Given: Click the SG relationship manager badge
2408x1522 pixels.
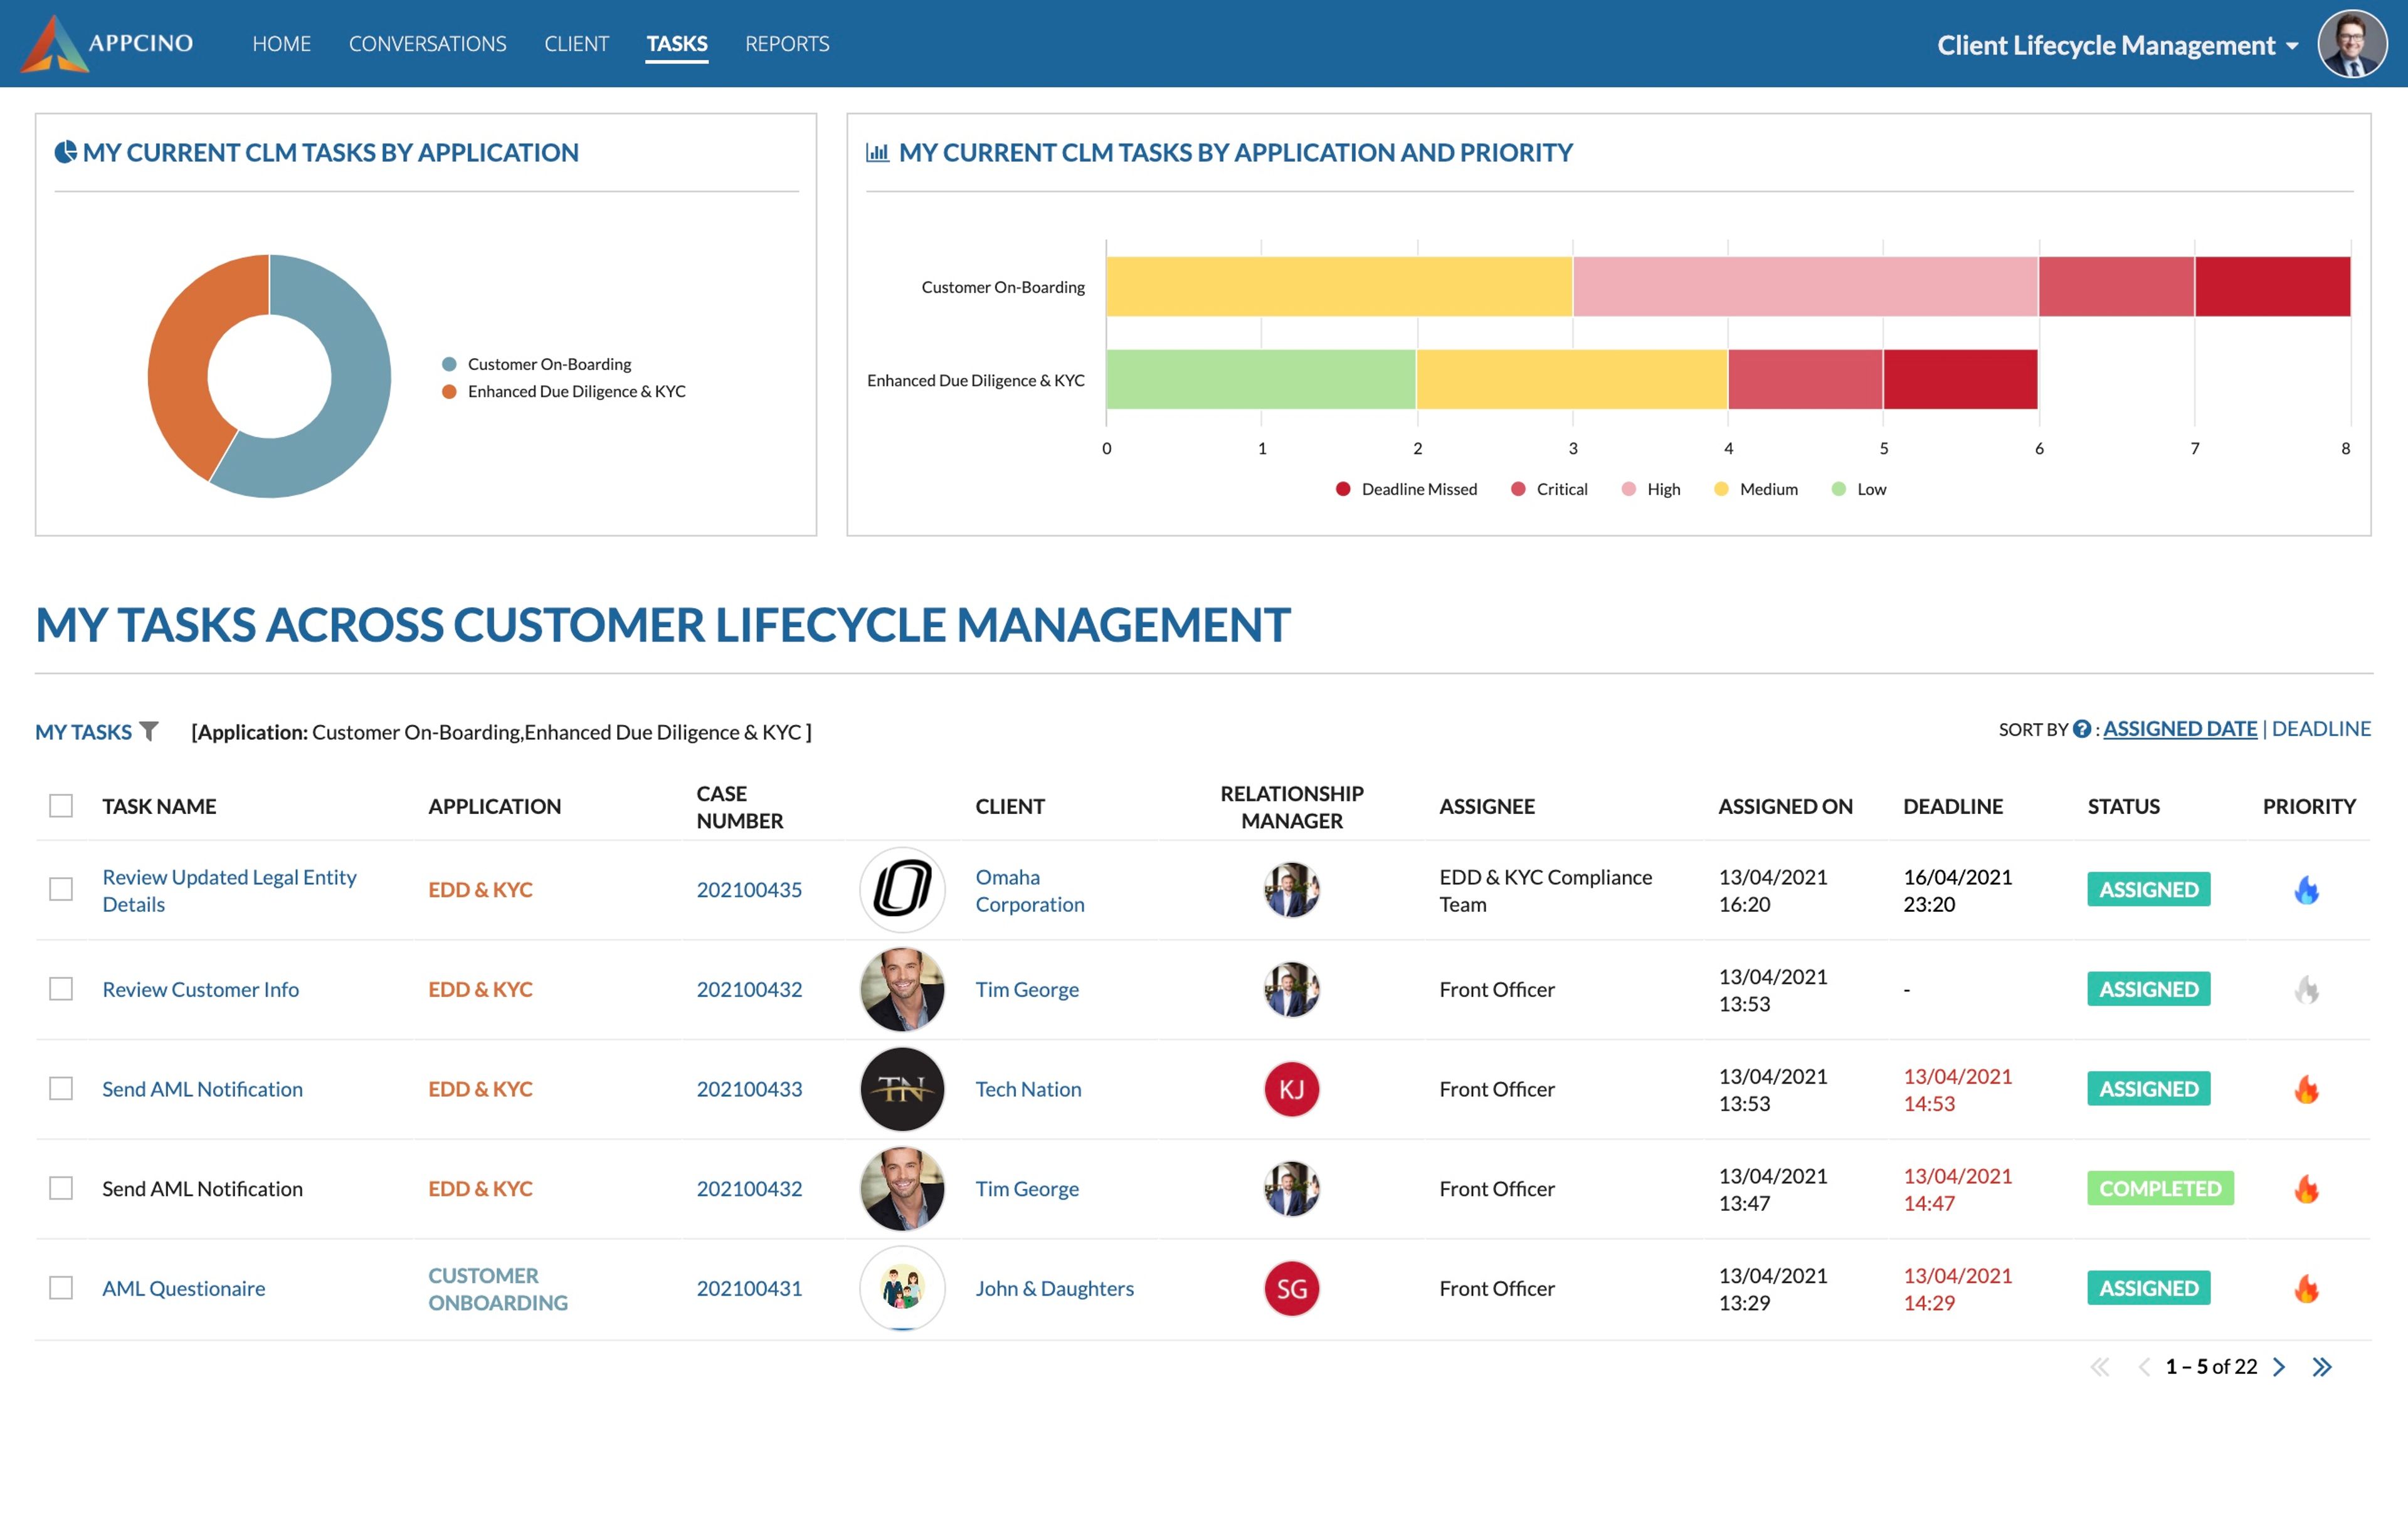Looking at the screenshot, I should [1291, 1288].
